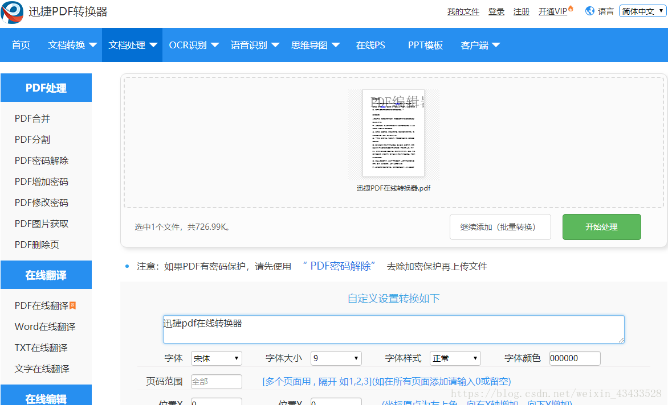Open TXT在线翻译 in sidebar
Viewport: 668px width, 405px height.
click(41, 348)
